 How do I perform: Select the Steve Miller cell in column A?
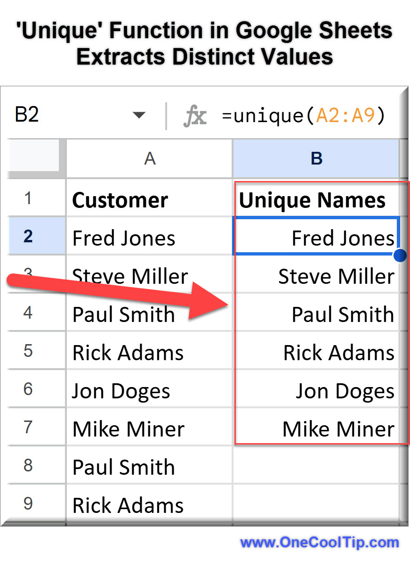(x=129, y=276)
